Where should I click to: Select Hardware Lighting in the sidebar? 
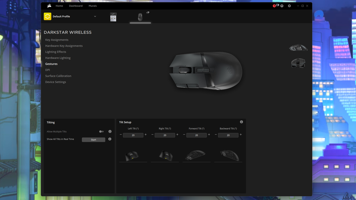(58, 58)
